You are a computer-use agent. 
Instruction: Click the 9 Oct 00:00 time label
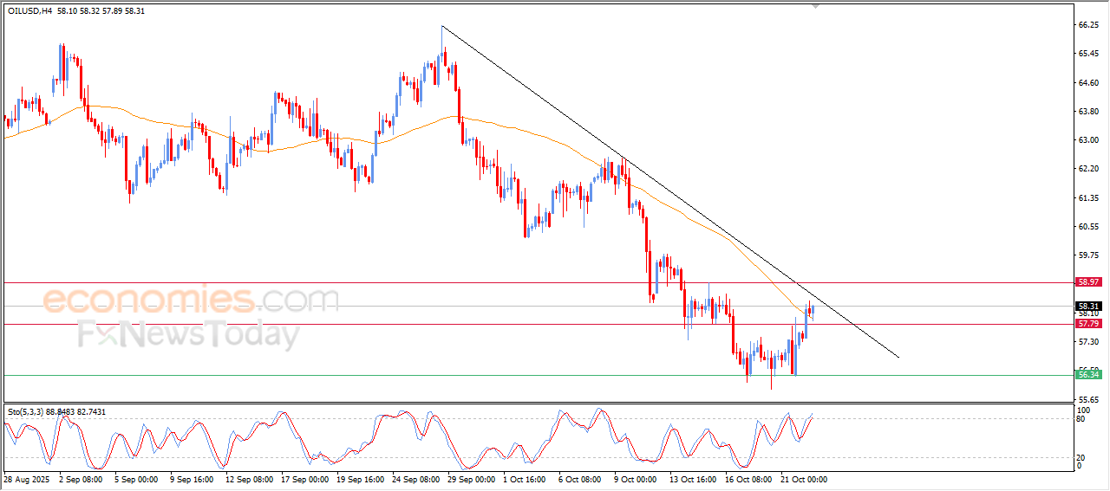pyautogui.click(x=637, y=479)
